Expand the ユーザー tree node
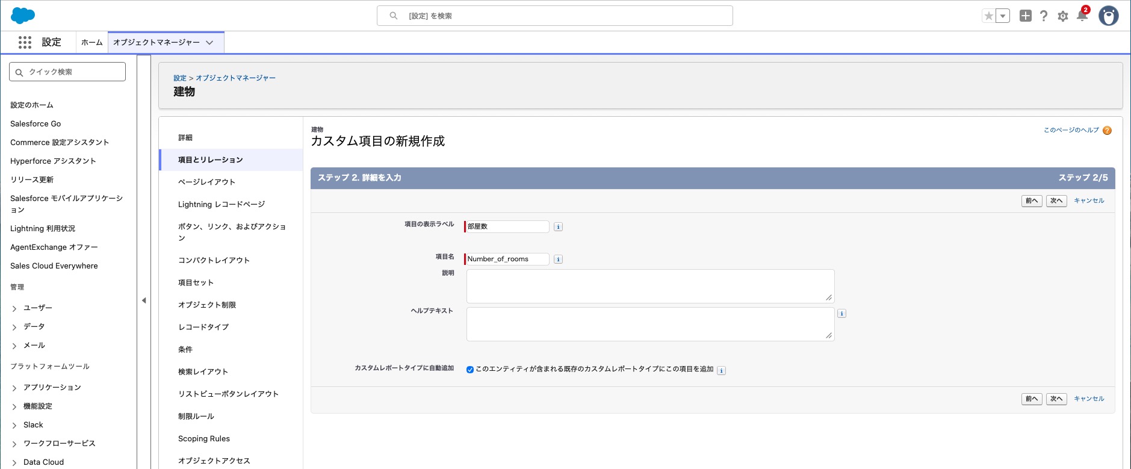Viewport: 1131px width, 469px height. coord(14,308)
